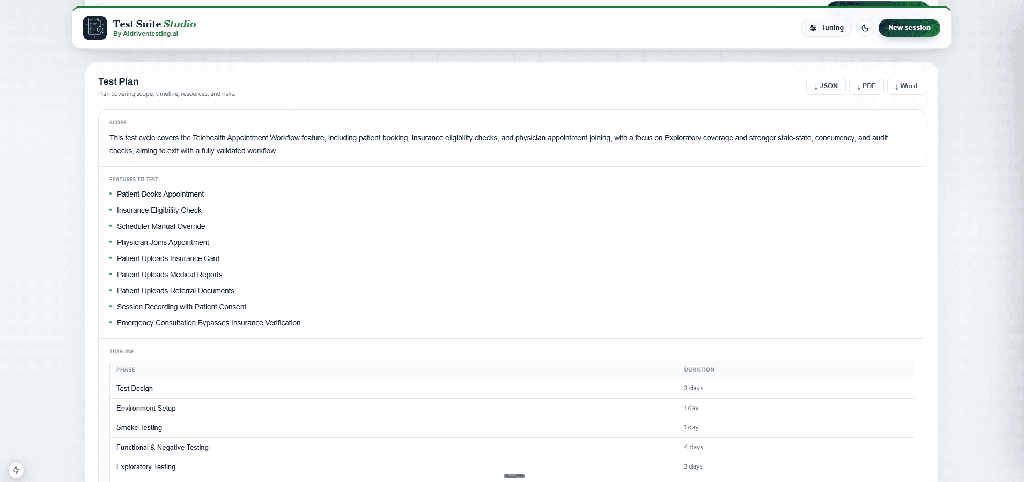
Task: Select the SCOPE section label
Action: click(118, 122)
